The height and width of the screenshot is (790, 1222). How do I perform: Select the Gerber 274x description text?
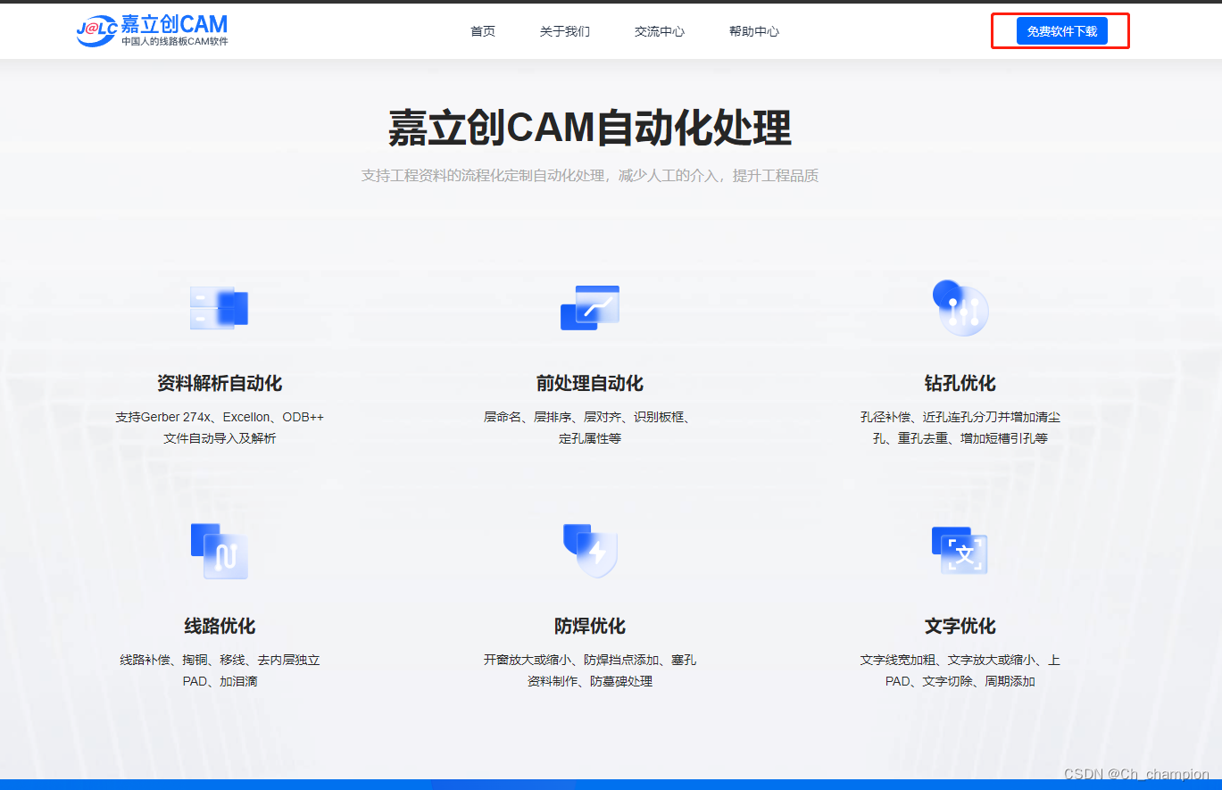click(x=219, y=416)
